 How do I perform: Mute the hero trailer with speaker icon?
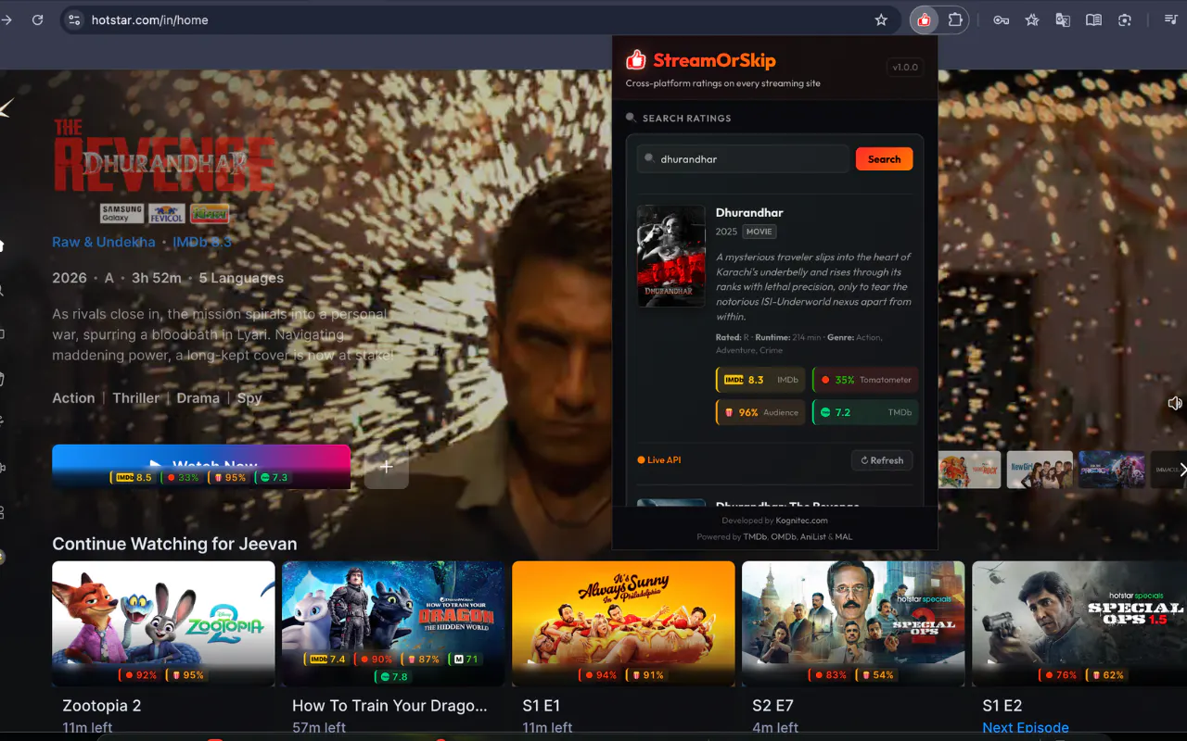coord(1175,403)
